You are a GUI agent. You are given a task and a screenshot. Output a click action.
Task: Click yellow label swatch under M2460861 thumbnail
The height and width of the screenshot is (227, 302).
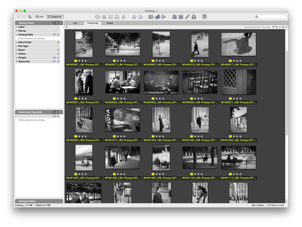tap(75, 61)
